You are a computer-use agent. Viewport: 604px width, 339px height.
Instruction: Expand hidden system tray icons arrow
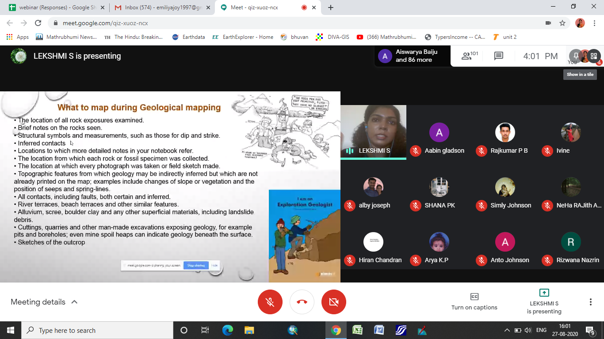(x=507, y=330)
